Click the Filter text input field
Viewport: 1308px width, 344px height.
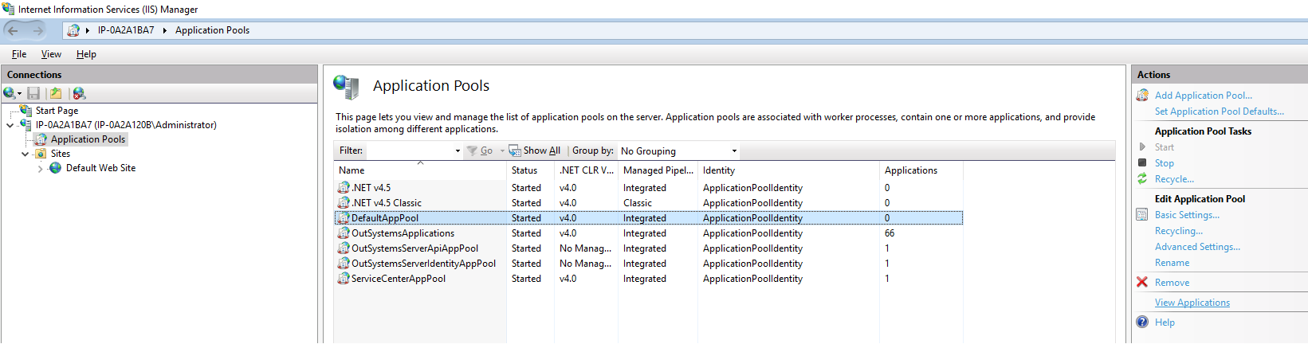point(409,150)
